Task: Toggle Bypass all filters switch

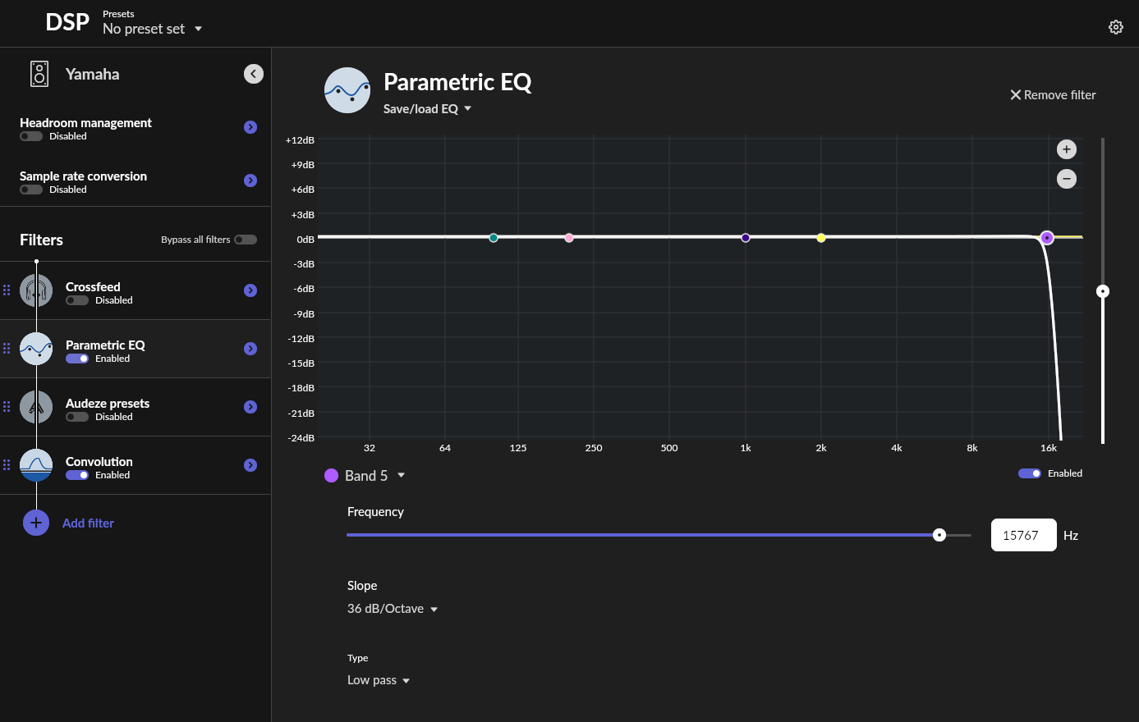Action: click(245, 240)
